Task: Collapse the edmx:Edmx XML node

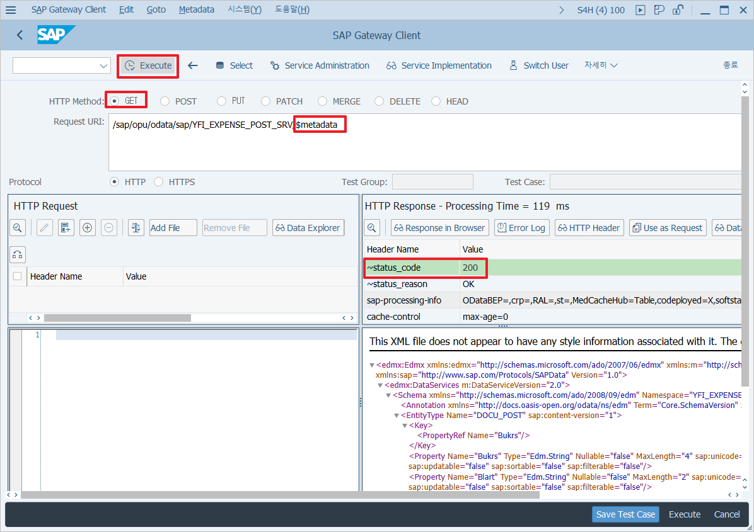Action: (x=372, y=365)
